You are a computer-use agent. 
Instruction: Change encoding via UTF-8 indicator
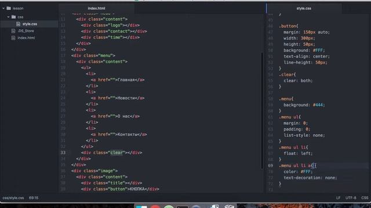(x=351, y=198)
